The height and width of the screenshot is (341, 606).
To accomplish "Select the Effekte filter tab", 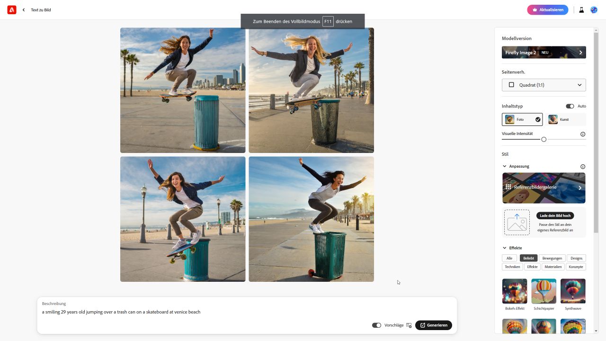I will 532,267.
